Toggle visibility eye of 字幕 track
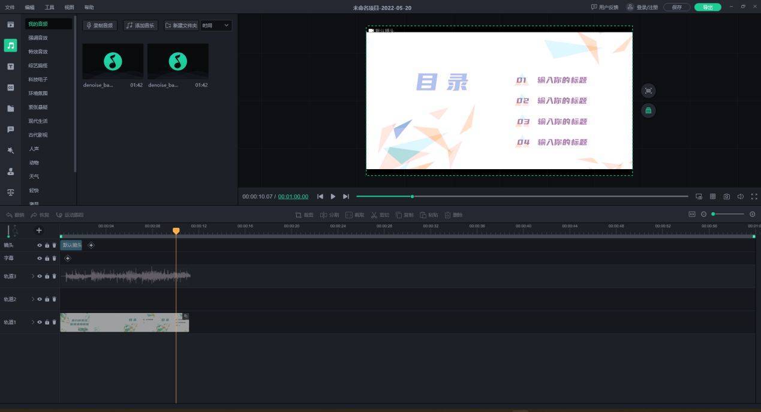Image resolution: width=761 pixels, height=412 pixels. tap(40, 258)
